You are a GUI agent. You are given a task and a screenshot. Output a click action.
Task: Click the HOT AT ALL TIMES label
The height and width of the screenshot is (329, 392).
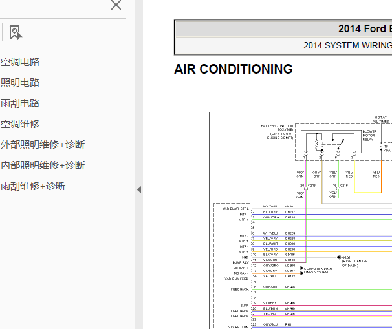pyautogui.click(x=381, y=120)
